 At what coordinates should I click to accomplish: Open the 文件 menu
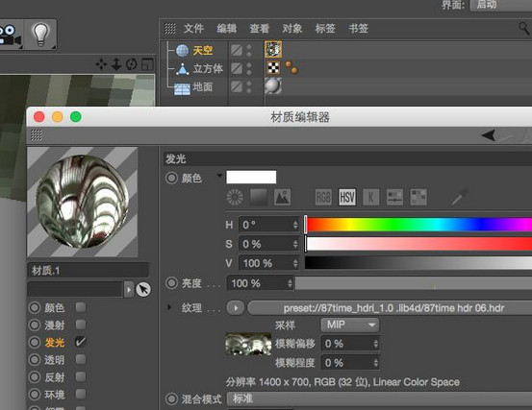[x=193, y=29]
